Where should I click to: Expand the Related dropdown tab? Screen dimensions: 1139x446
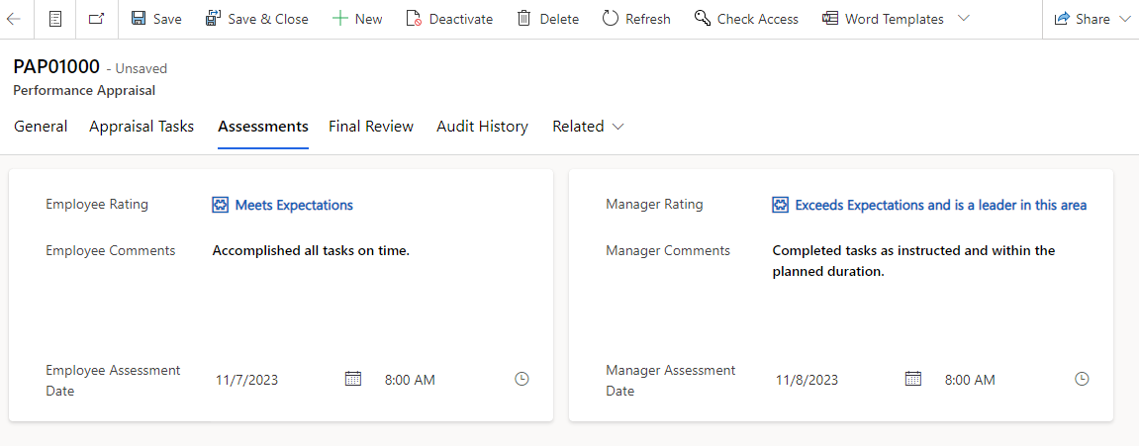point(588,127)
